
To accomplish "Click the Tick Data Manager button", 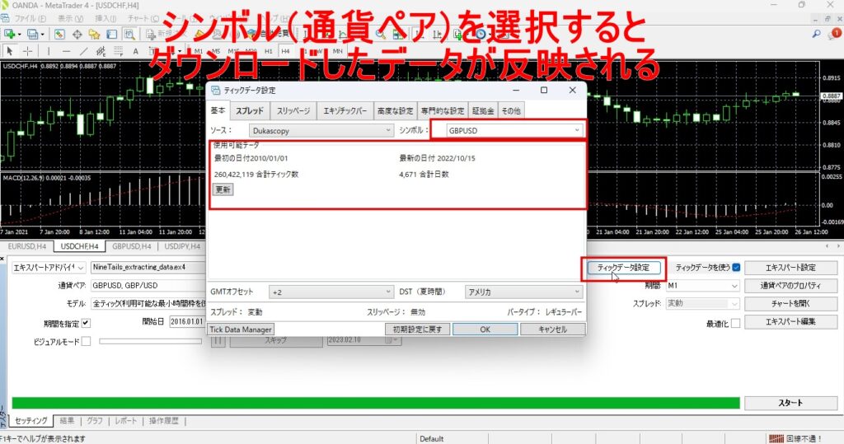I will tap(241, 329).
